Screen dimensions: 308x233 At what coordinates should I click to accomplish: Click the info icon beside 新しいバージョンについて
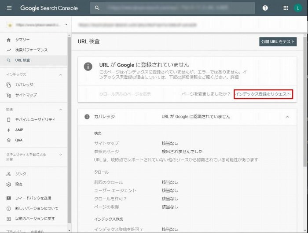[x=9, y=208]
